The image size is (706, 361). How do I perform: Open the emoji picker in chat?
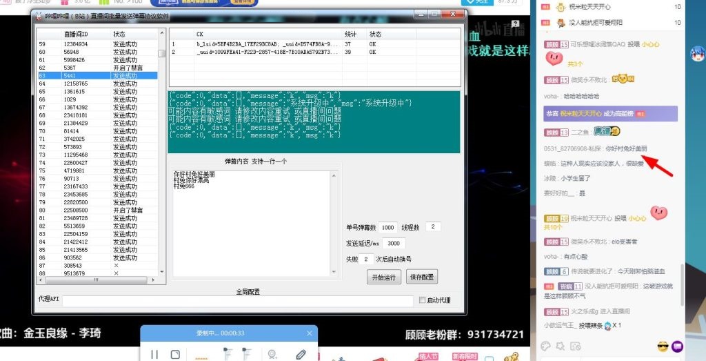(x=663, y=346)
